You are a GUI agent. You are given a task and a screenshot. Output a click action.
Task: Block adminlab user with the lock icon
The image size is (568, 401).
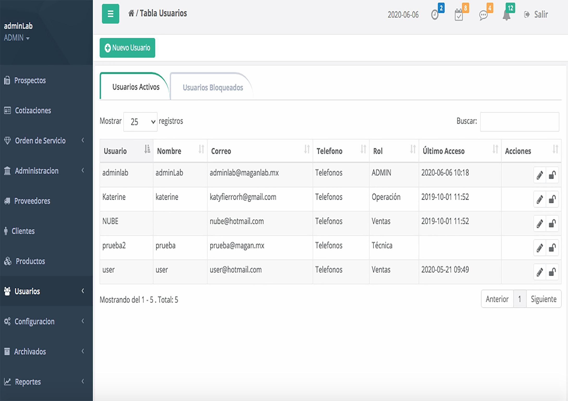tap(552, 175)
